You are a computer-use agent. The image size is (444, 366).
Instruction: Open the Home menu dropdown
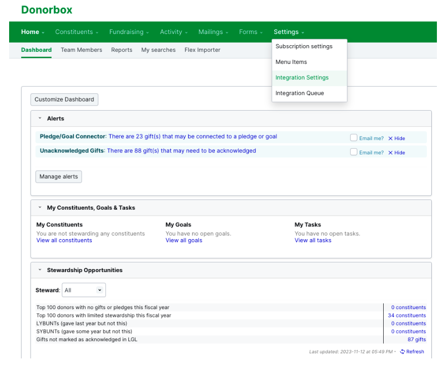[x=32, y=32]
